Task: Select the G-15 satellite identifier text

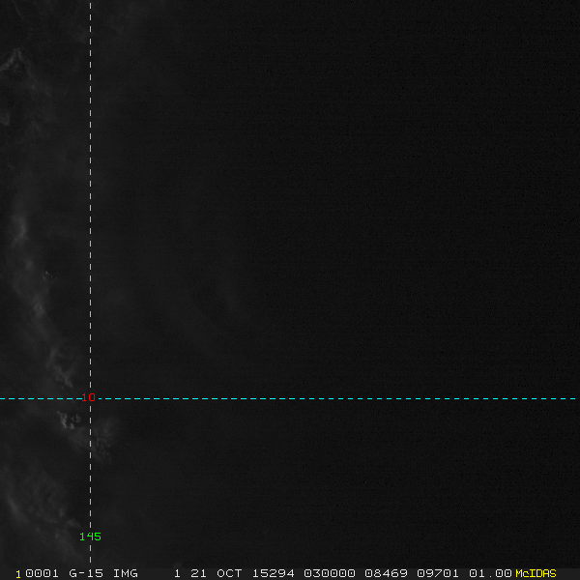Action: coord(86,573)
